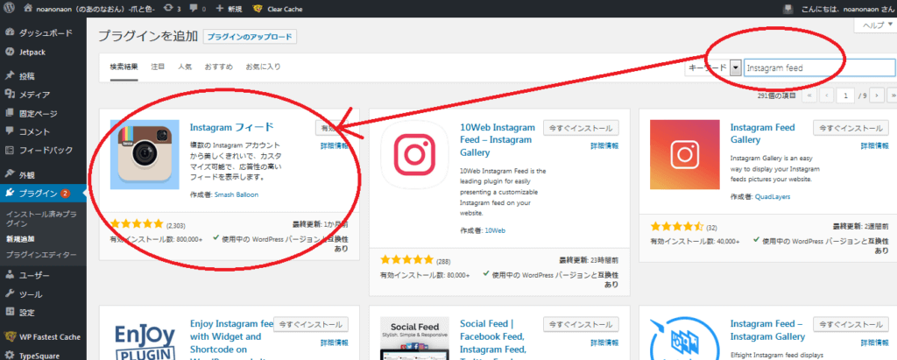The image size is (897, 360).
Task: View 詳細情報 for Social Feed
Action: click(604, 342)
